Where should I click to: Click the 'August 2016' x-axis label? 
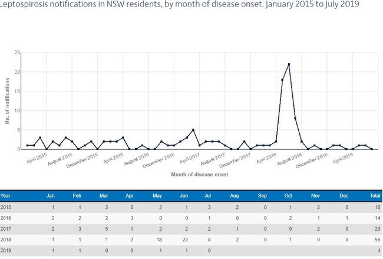[x=137, y=159]
